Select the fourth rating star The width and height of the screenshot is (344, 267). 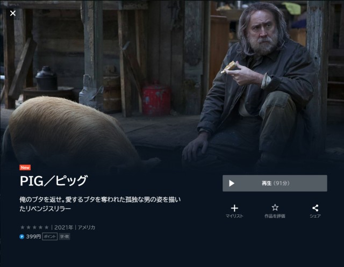click(40, 227)
